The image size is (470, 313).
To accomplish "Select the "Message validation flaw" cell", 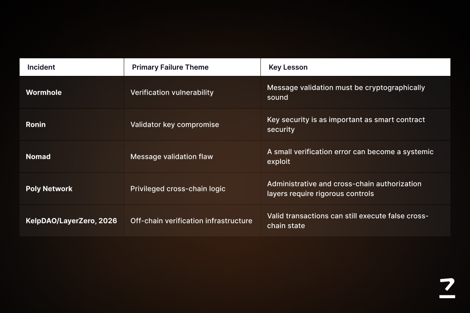I will [x=192, y=156].
